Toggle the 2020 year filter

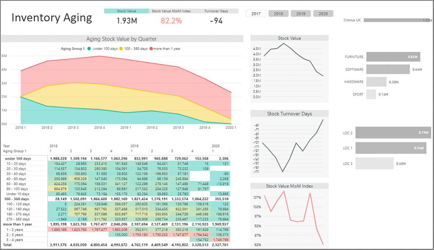click(x=323, y=13)
